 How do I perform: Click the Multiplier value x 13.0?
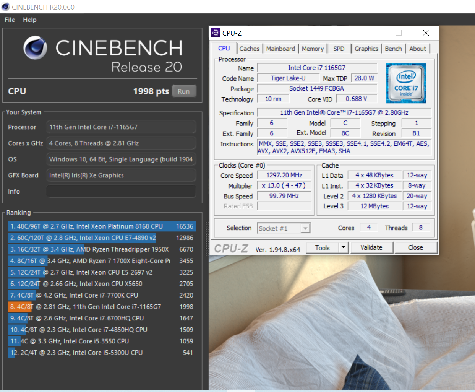click(284, 185)
